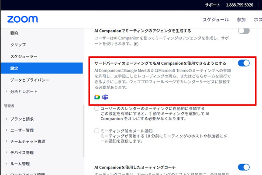Click 参加 in the top navigation

pyautogui.click(x=241, y=20)
